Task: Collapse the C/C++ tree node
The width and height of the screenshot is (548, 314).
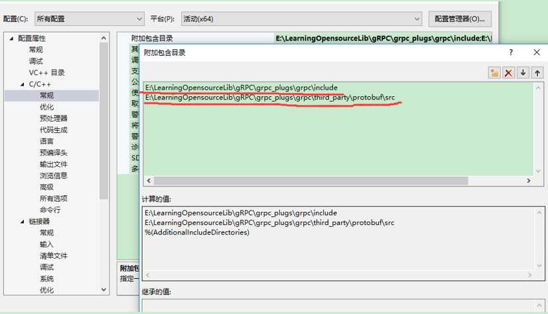Action: [23, 84]
